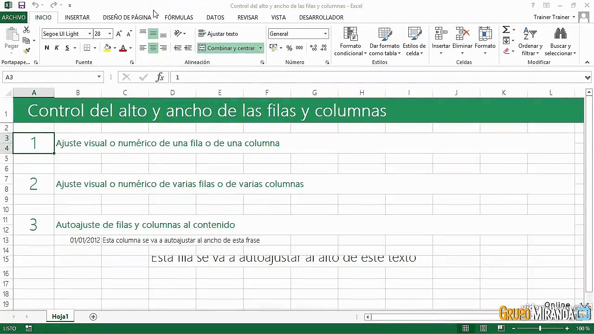Switch to Page Layout view in status bar
594x334 pixels.
tap(483, 328)
